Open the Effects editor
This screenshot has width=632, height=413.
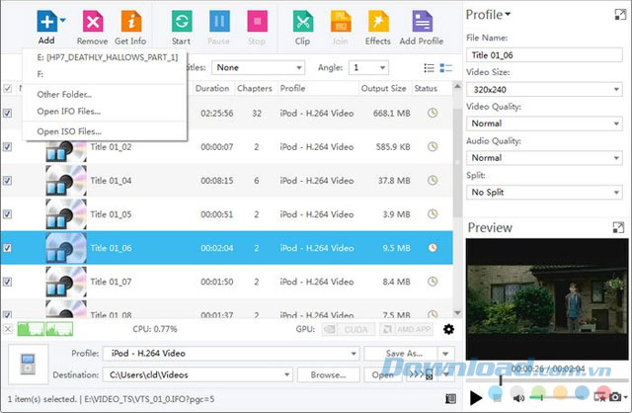(377, 27)
